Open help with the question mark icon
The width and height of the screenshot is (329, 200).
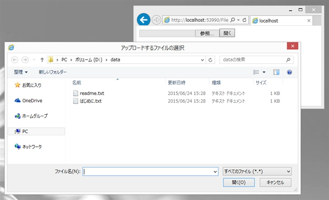click(289, 73)
